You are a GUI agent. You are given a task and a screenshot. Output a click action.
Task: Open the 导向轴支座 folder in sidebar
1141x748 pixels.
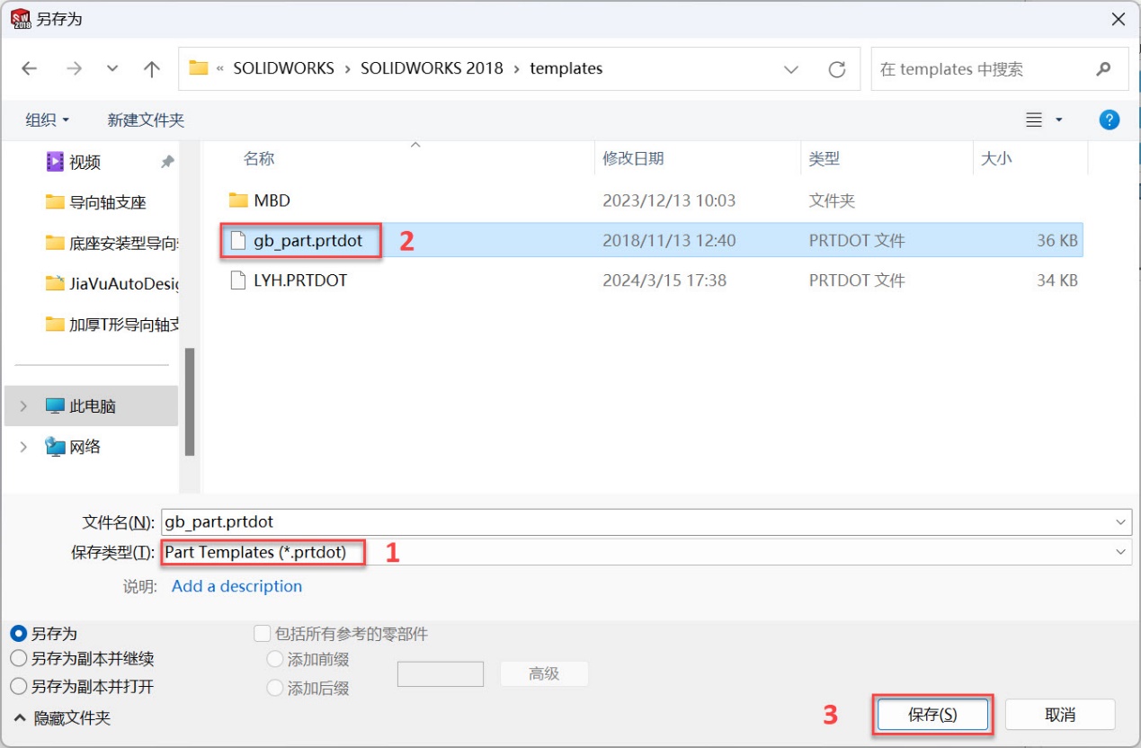tap(95, 202)
